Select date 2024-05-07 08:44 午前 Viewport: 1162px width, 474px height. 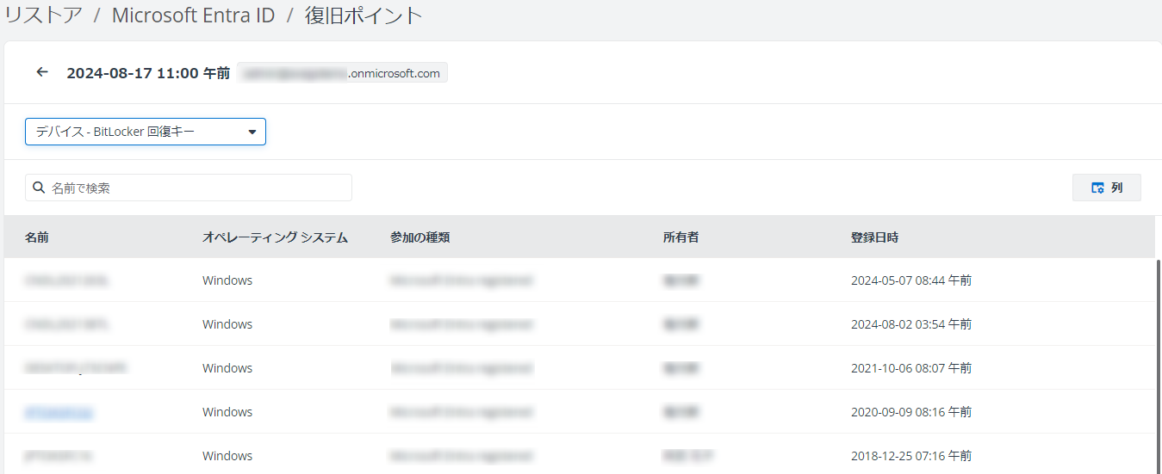pos(911,280)
